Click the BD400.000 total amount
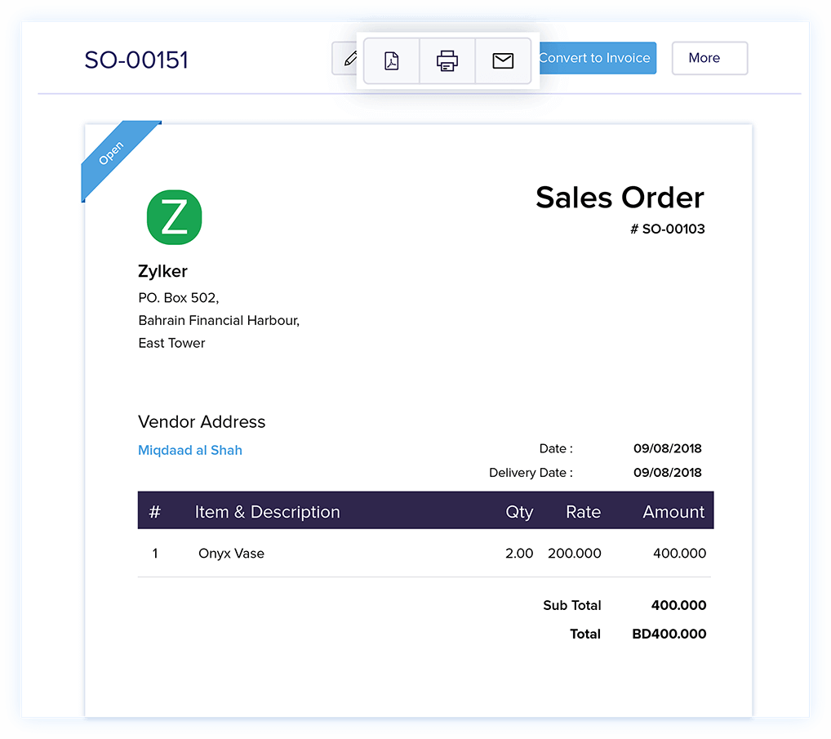The width and height of the screenshot is (831, 739). pos(669,634)
